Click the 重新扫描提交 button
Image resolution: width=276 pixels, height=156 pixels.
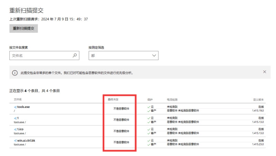pyautogui.click(x=23, y=28)
